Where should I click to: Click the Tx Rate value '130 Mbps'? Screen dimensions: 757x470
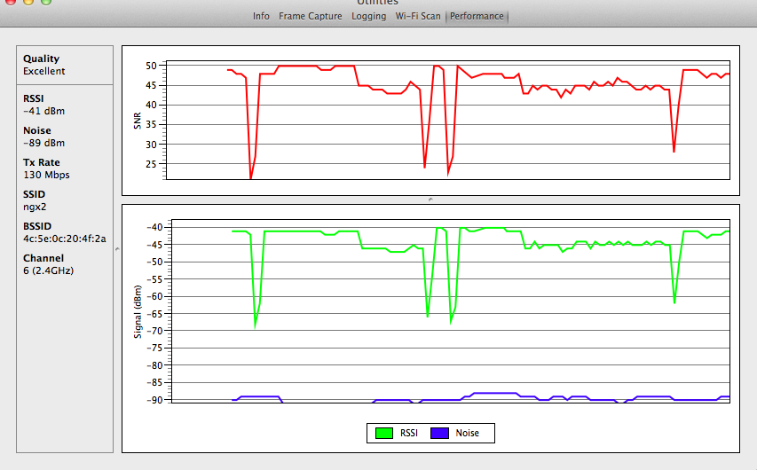pyautogui.click(x=46, y=175)
